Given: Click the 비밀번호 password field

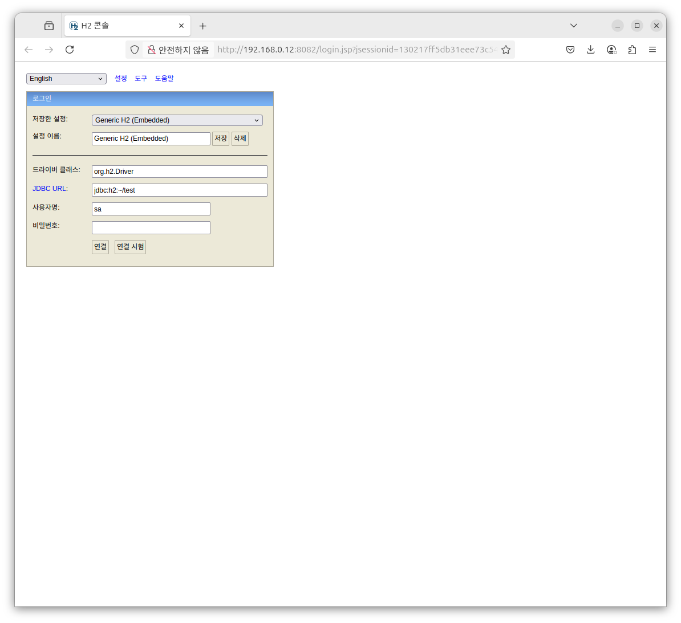Looking at the screenshot, I should click(x=151, y=227).
